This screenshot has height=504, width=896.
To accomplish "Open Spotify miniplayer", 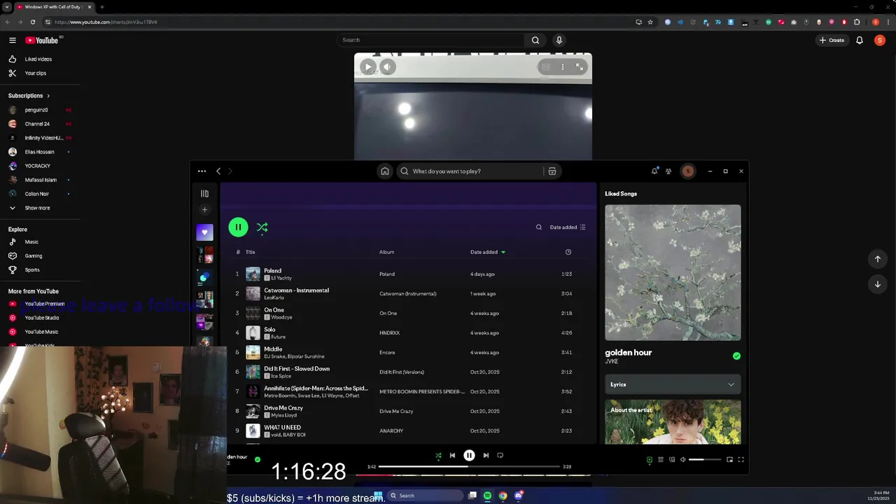I will [729, 459].
